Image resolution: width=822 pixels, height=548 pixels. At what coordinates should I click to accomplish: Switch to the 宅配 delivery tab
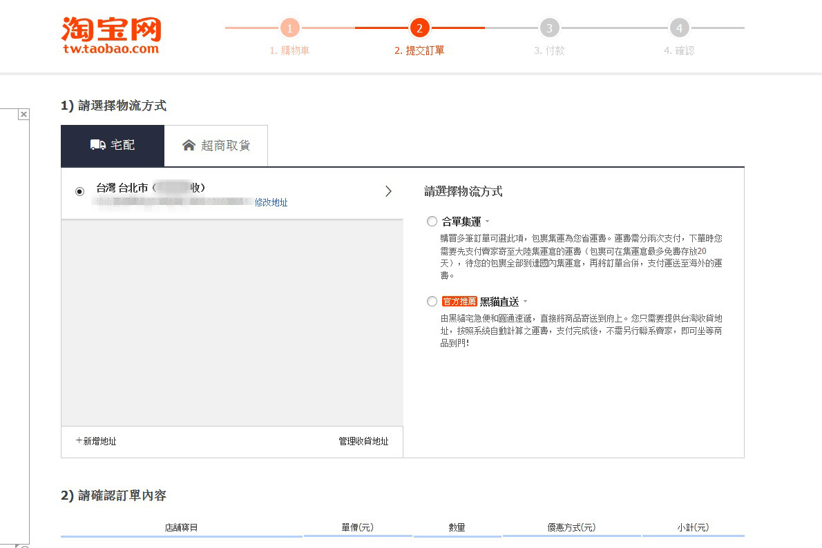click(x=113, y=146)
